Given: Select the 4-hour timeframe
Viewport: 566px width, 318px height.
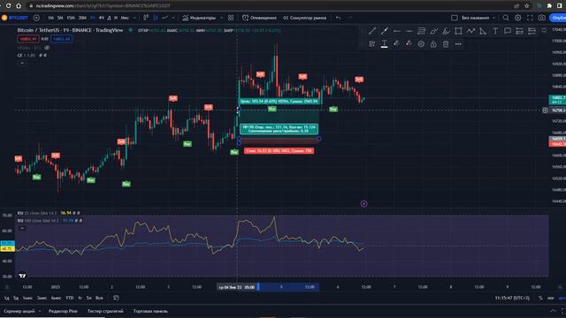Looking at the screenshot, I should [102, 18].
